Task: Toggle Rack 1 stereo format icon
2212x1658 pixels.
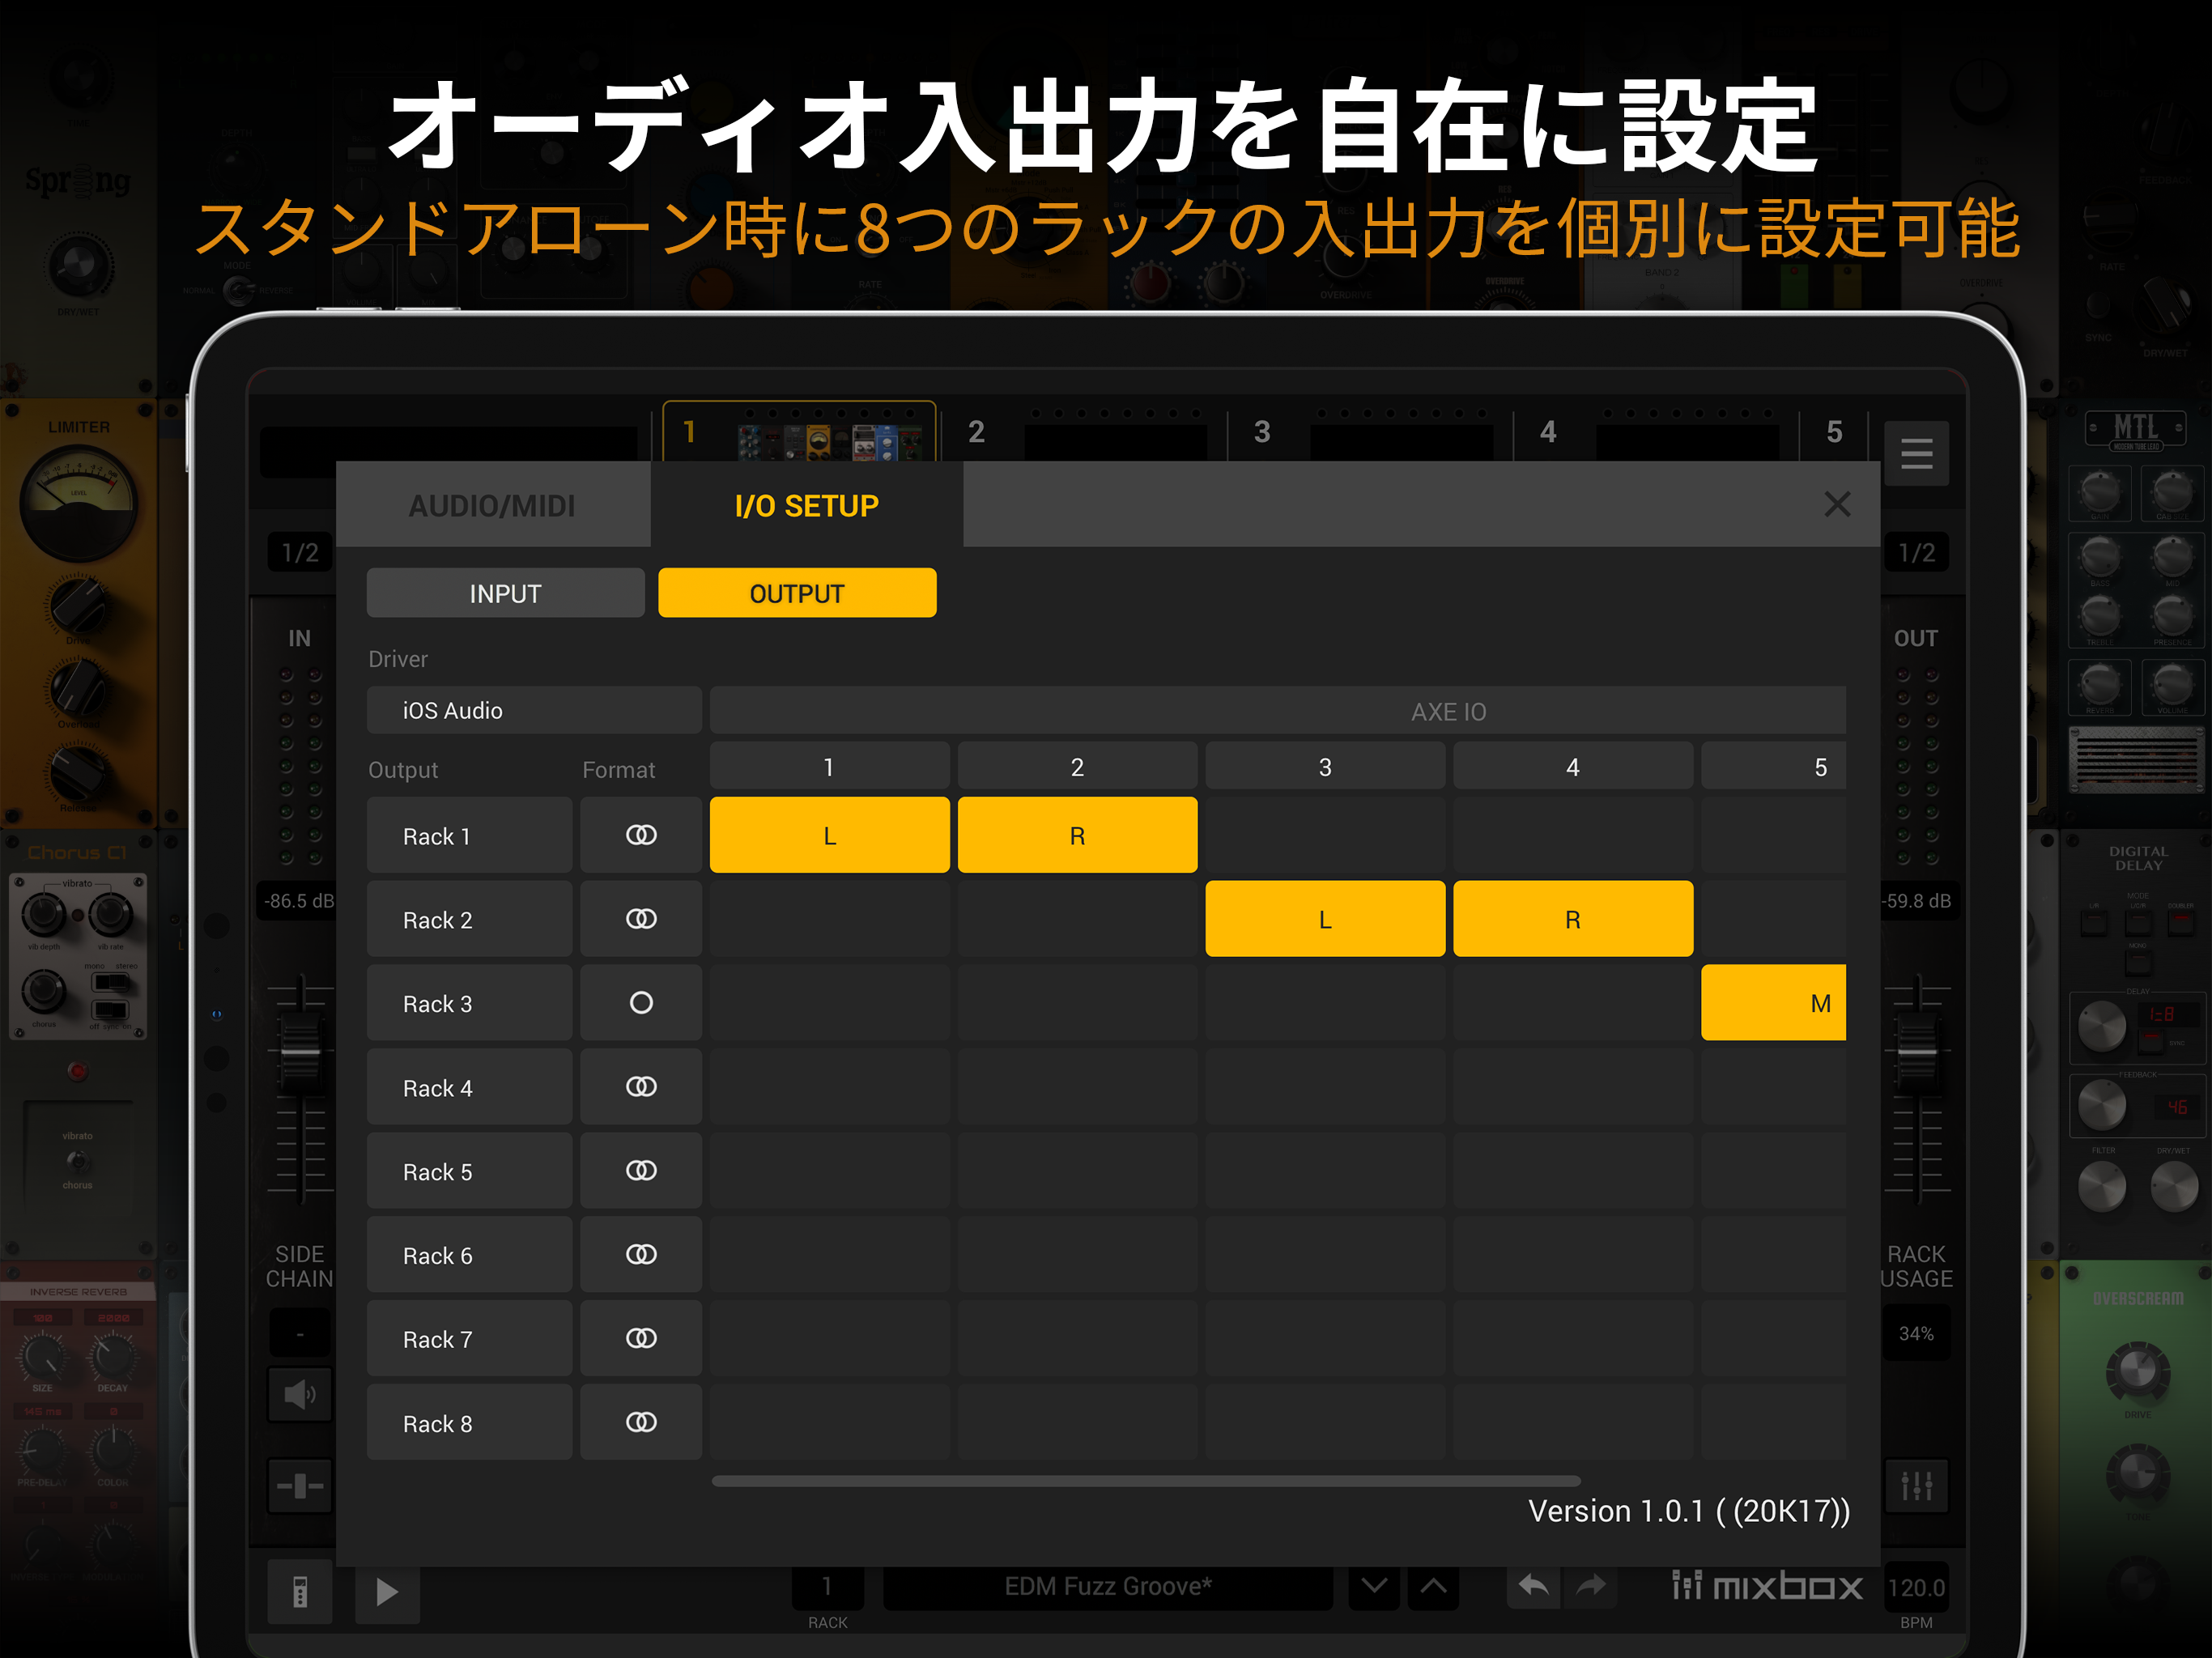Action: coord(641,835)
